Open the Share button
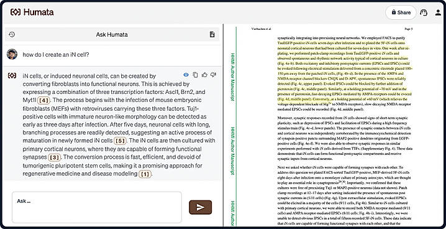 pyautogui.click(x=401, y=12)
